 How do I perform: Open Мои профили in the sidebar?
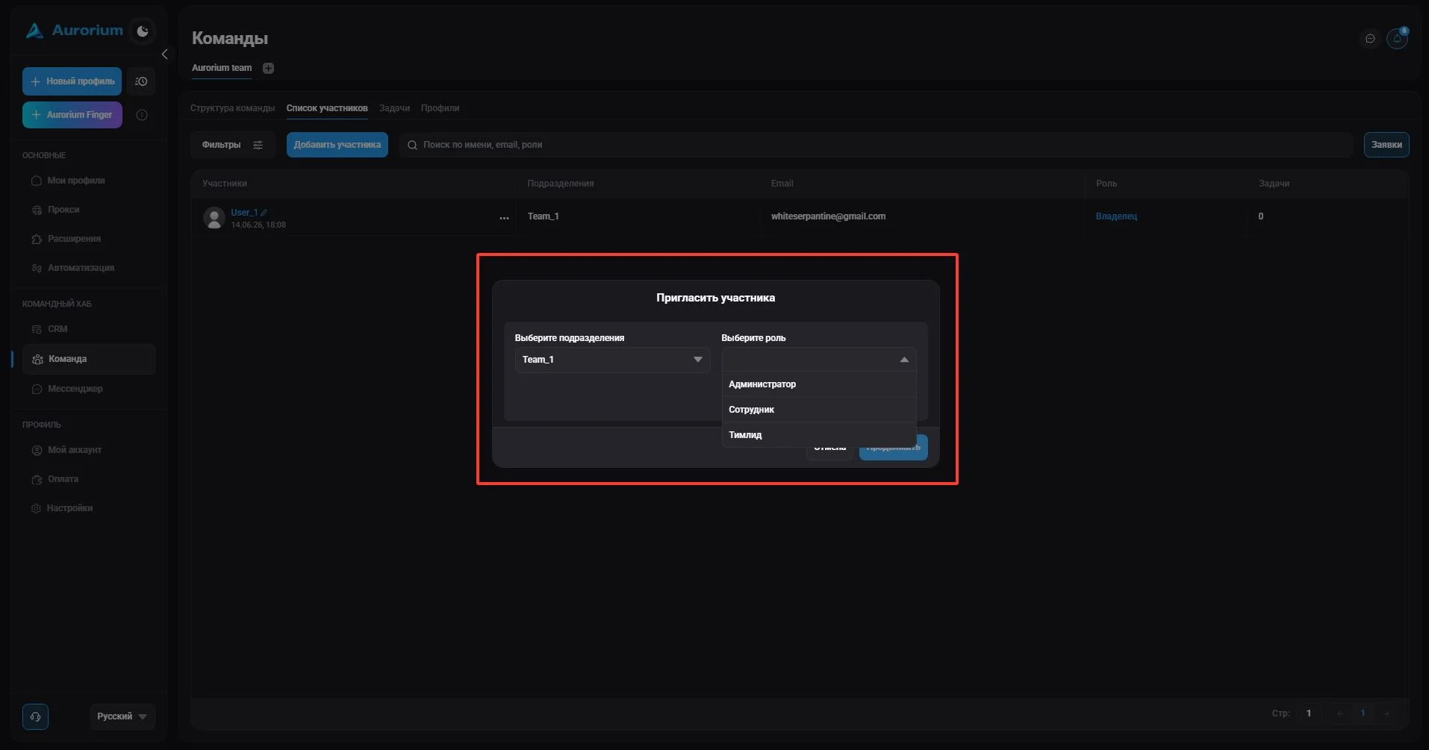(x=76, y=181)
